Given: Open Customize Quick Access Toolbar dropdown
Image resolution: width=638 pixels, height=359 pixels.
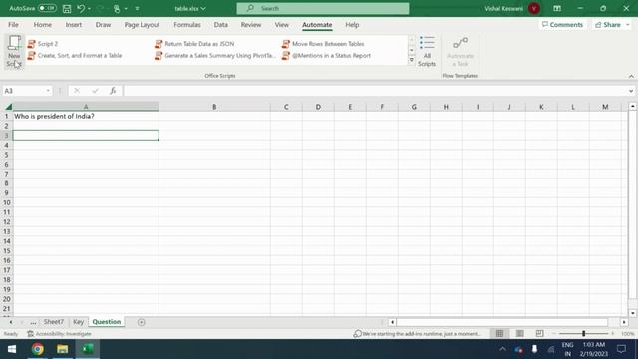Looking at the screenshot, I should tap(138, 9).
